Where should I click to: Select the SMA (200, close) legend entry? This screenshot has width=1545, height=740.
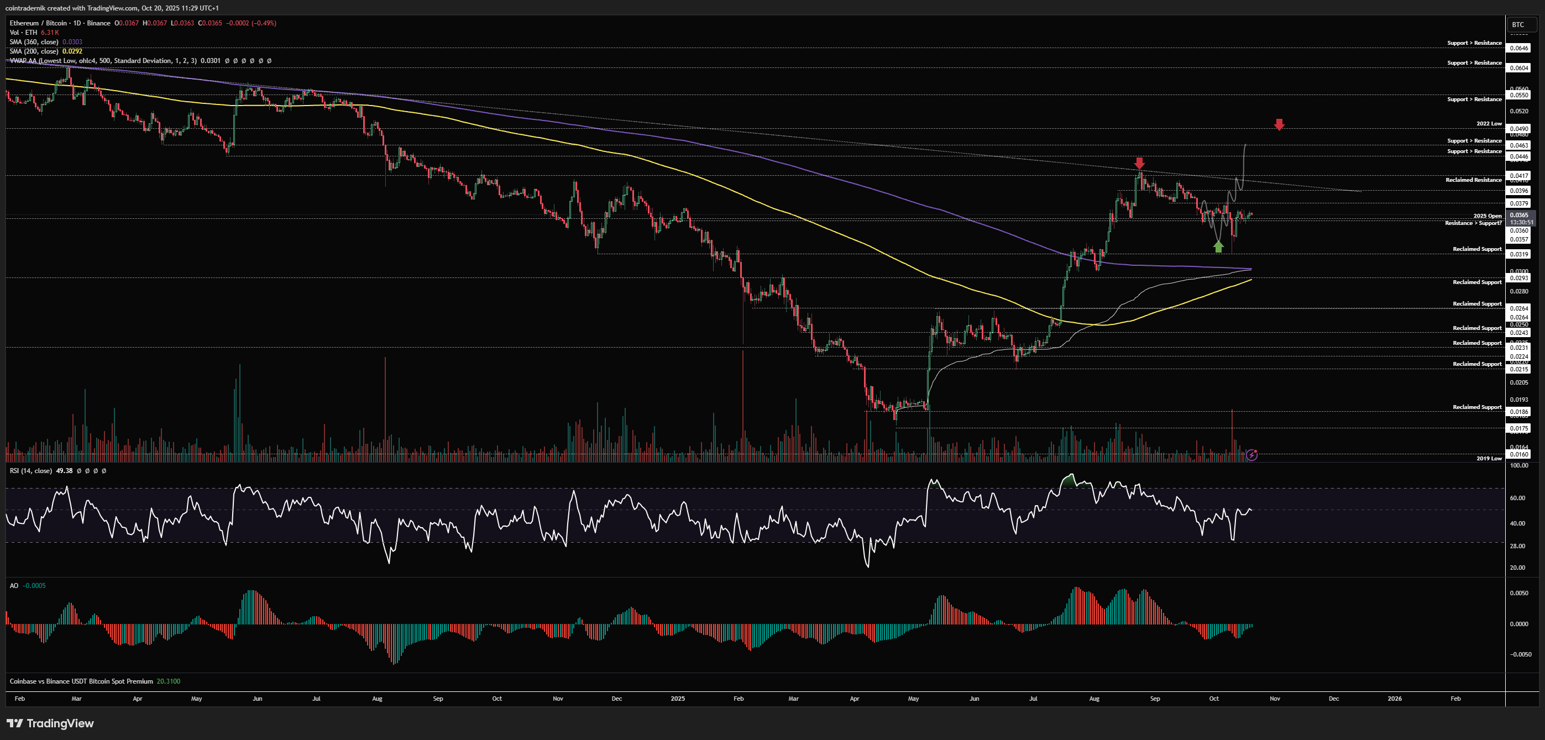[x=34, y=51]
